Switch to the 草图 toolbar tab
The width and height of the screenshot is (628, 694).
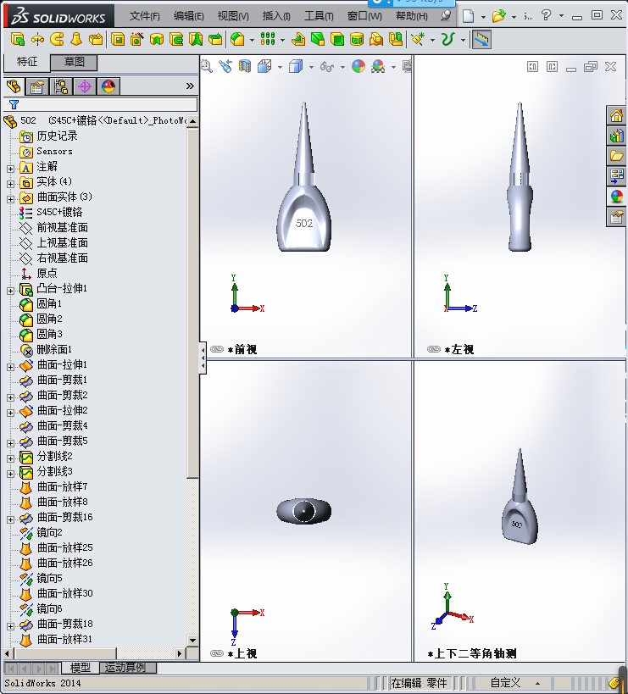tap(74, 62)
